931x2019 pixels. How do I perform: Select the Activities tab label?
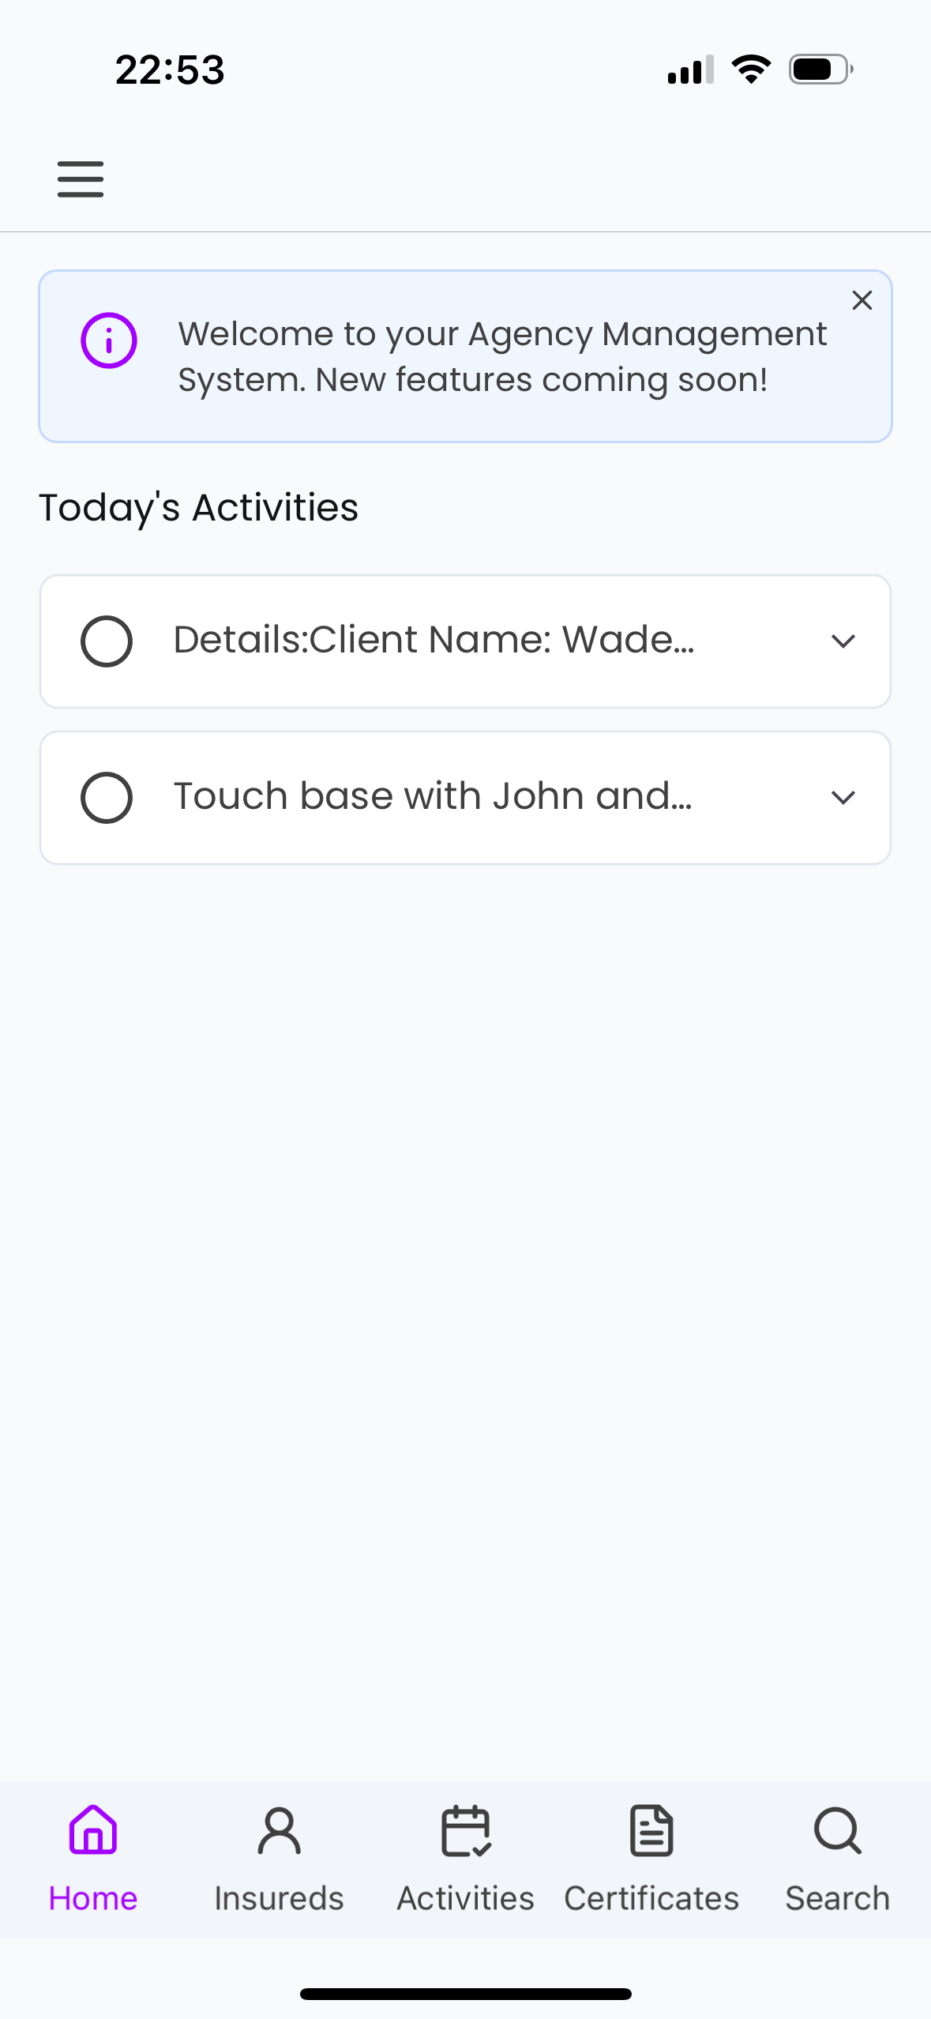coord(466,1898)
